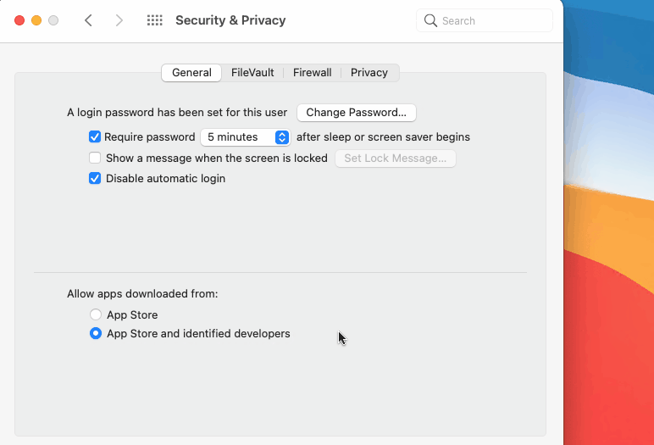Click the magnifying glass search icon

click(x=430, y=20)
